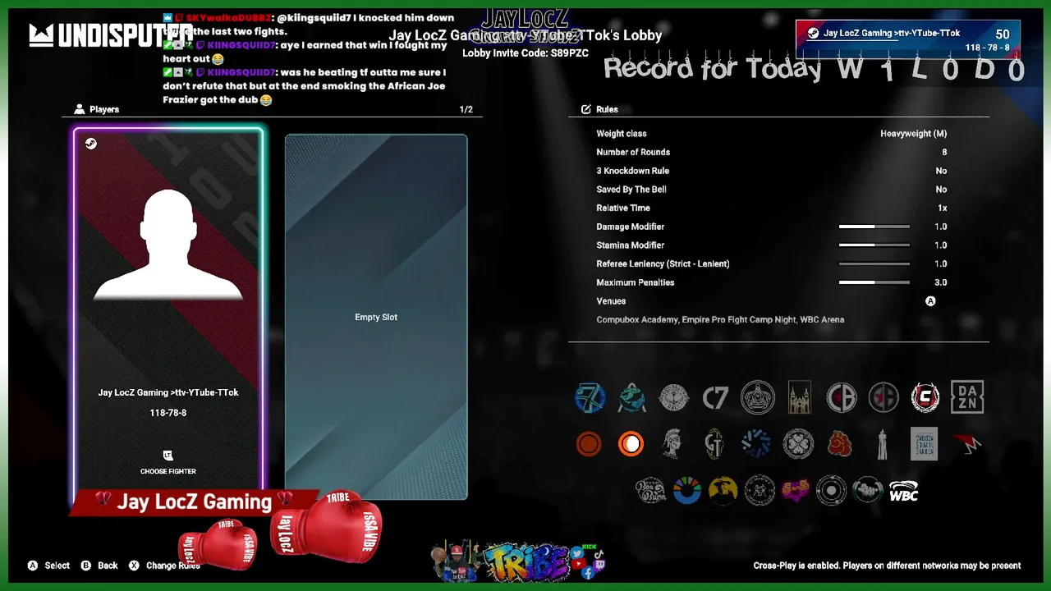Click the 'Relative Time' label
Viewport: 1051px width, 591px height.
623,208
